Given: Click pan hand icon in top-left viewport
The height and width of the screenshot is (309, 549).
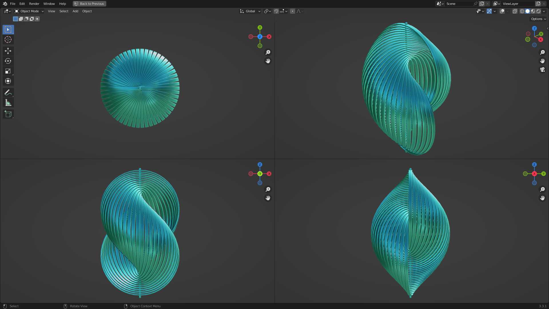Looking at the screenshot, I should (268, 61).
